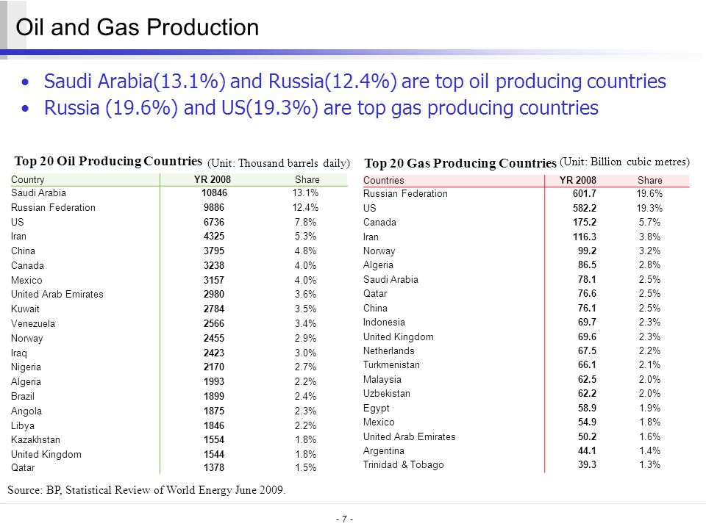
Task: Click 'United Arab Emirates' in gas table
Action: (410, 436)
